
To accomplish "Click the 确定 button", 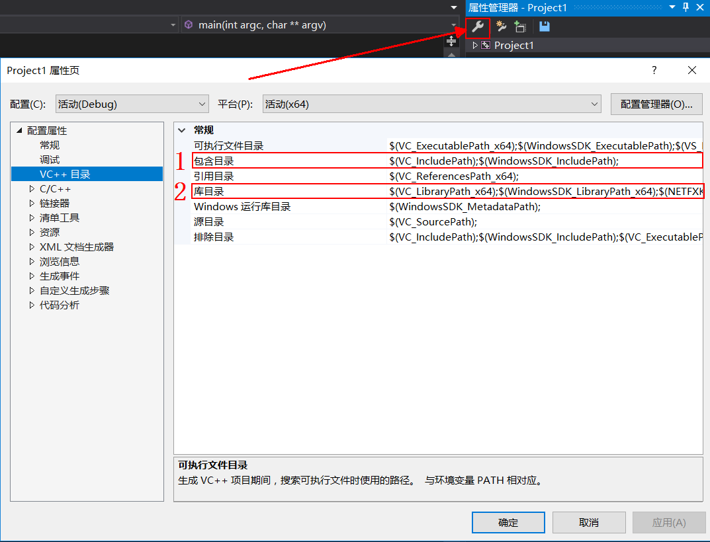I will [x=508, y=523].
